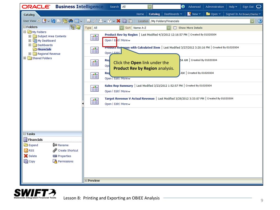Open the Open menu in header
The height and width of the screenshot is (210, 280).
tap(213, 14)
